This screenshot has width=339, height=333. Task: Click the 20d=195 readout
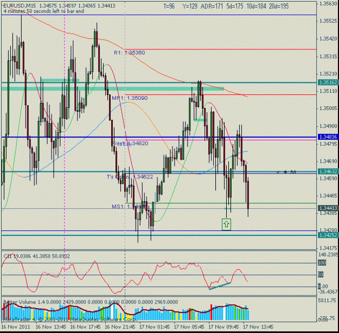(x=279, y=6)
